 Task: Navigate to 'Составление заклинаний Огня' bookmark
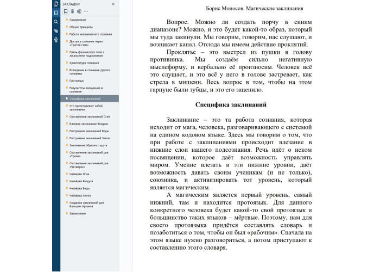[90, 117]
